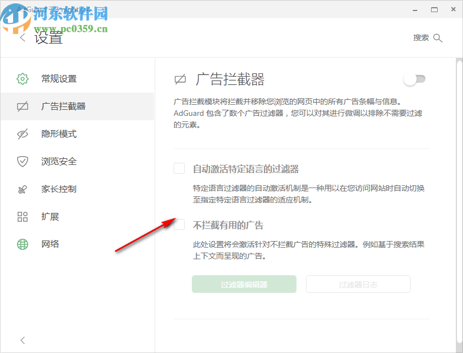The width and height of the screenshot is (463, 353).
Task: Click the 隐形模式 eye icon
Action: point(22,133)
